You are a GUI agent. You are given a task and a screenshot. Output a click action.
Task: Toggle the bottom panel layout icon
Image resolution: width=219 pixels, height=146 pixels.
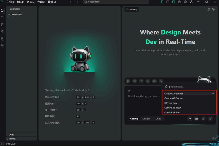pyautogui.click(x=168, y=2)
